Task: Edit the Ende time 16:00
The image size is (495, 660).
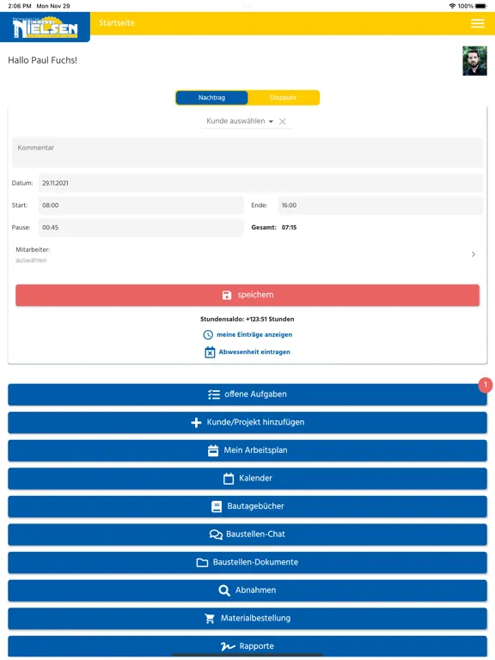Action: point(381,205)
